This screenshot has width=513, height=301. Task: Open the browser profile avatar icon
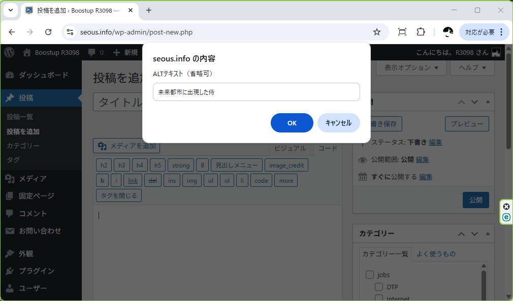447,32
